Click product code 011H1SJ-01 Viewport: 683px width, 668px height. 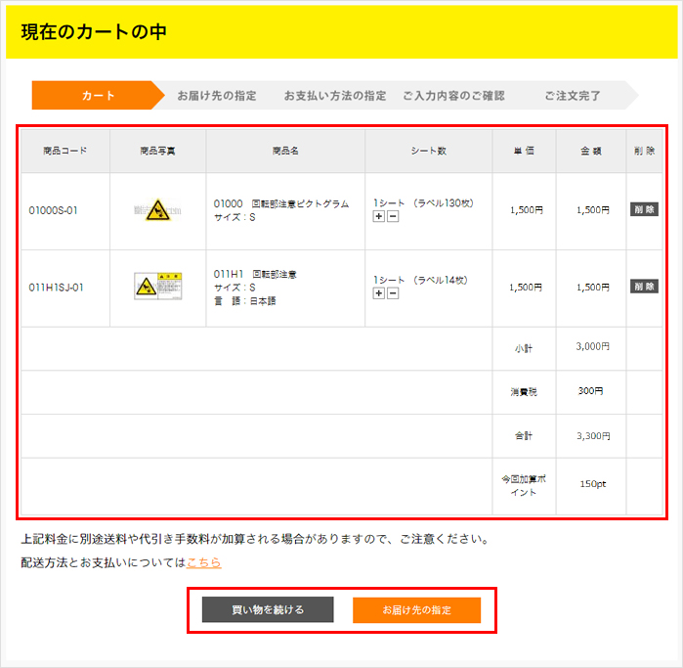[57, 288]
